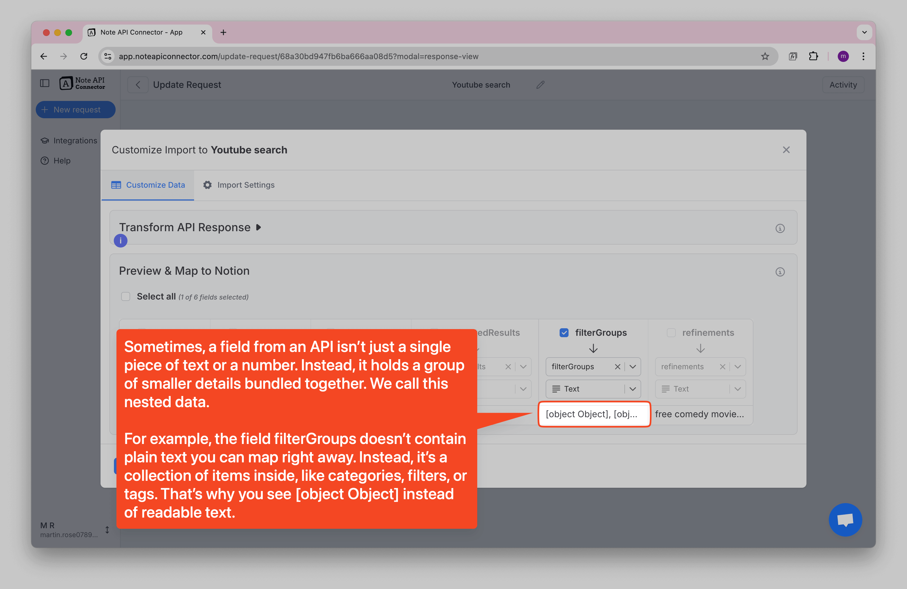Click the pencil icon next to Youtube search
The image size is (907, 589).
point(540,85)
